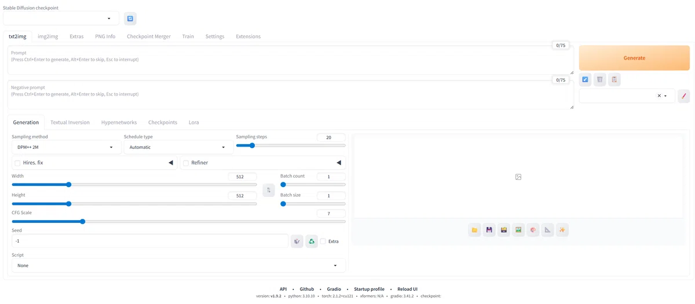Open the Lora tab
The width and height of the screenshot is (695, 304).
click(x=194, y=122)
